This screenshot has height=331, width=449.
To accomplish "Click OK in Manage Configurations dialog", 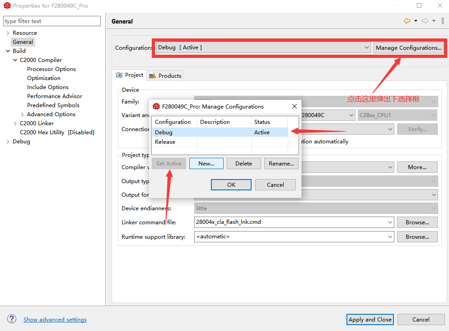I will (x=231, y=184).
